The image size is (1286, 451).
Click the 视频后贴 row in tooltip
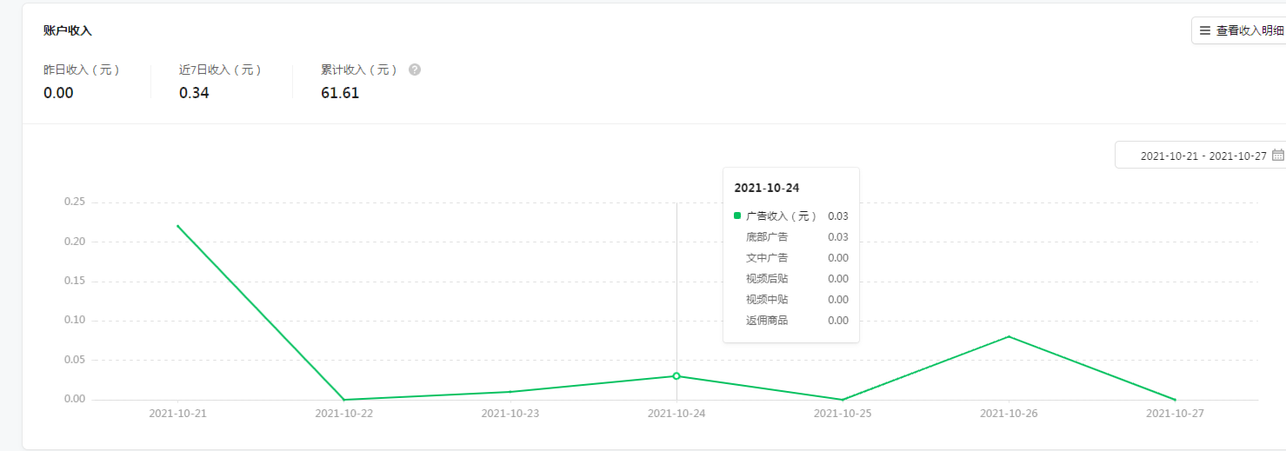tap(790, 279)
